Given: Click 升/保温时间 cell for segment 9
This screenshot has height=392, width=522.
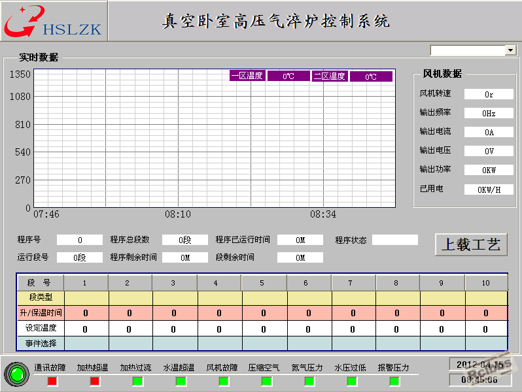Looking at the screenshot, I should 442,313.
